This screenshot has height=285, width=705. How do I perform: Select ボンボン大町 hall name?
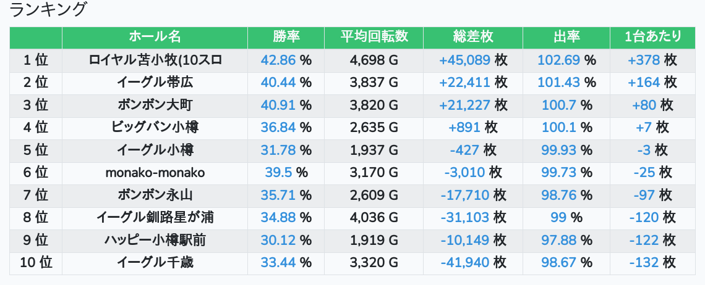pyautogui.click(x=155, y=105)
